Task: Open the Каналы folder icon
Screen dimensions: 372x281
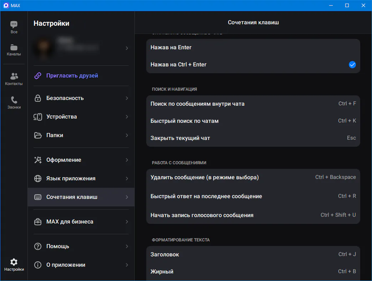Action: [14, 47]
